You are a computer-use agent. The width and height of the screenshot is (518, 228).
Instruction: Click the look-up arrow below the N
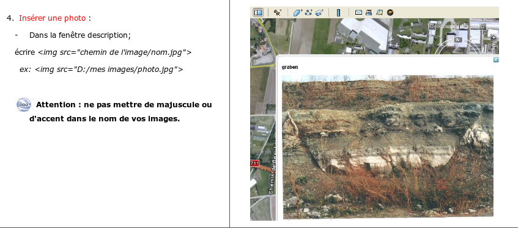pos(457,49)
